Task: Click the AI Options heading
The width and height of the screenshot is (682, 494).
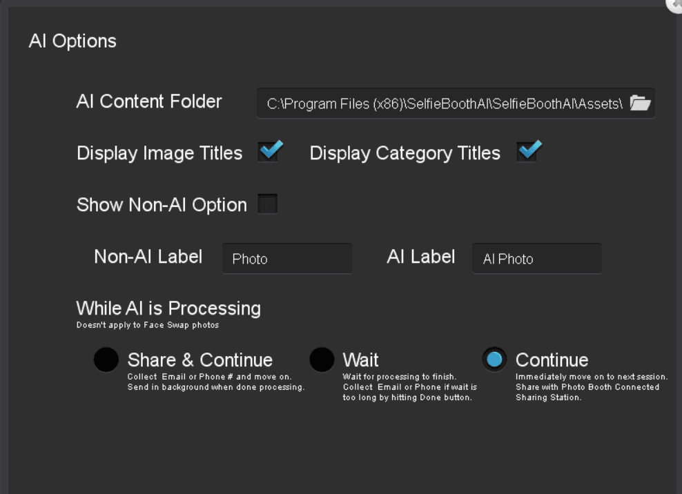Action: pos(72,41)
